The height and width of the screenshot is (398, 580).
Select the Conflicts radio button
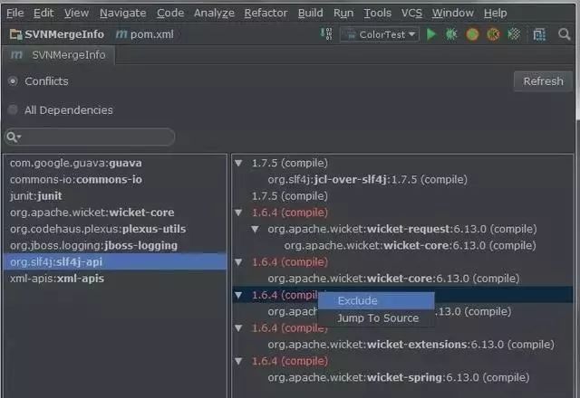point(13,81)
